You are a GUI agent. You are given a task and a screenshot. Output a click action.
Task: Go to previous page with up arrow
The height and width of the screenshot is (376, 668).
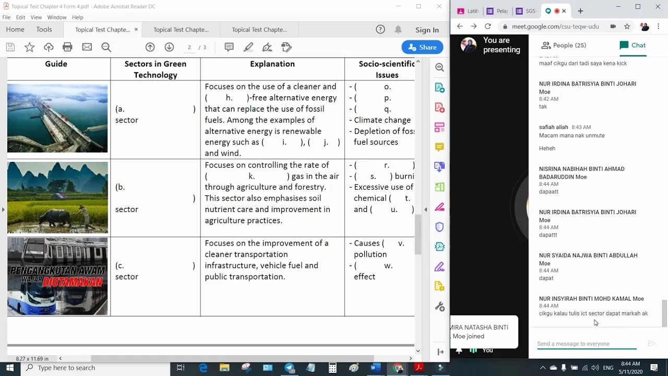click(x=150, y=47)
